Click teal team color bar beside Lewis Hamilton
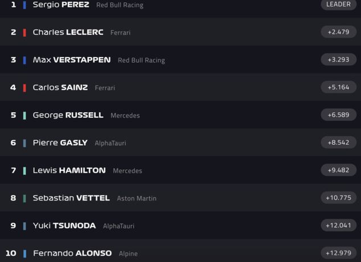Viewport: 361px width, 262px height. pyautogui.click(x=24, y=170)
